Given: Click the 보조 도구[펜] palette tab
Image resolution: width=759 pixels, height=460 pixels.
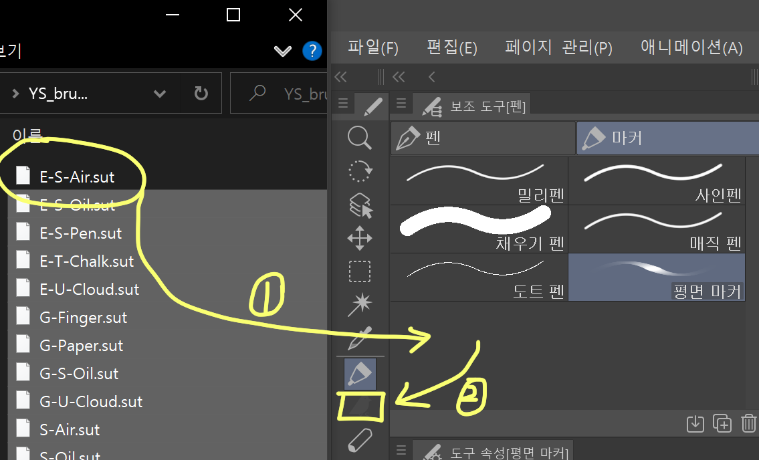Looking at the screenshot, I should click(x=471, y=106).
